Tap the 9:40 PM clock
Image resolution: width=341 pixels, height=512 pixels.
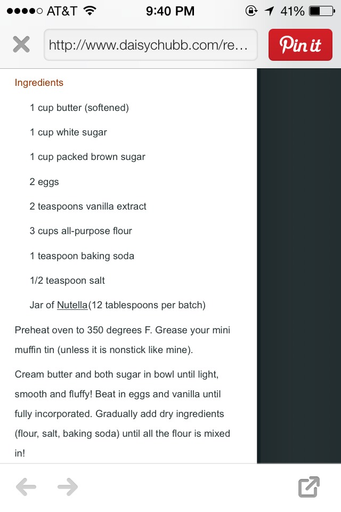tap(170, 11)
